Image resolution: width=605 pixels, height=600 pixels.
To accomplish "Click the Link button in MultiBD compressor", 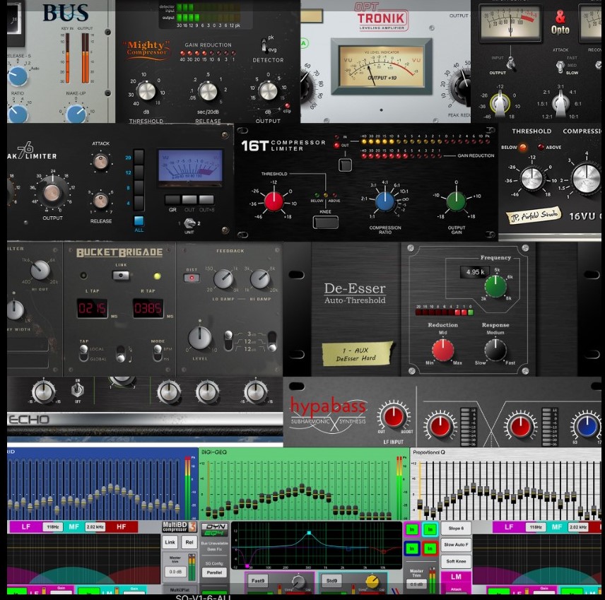I will click(x=170, y=542).
